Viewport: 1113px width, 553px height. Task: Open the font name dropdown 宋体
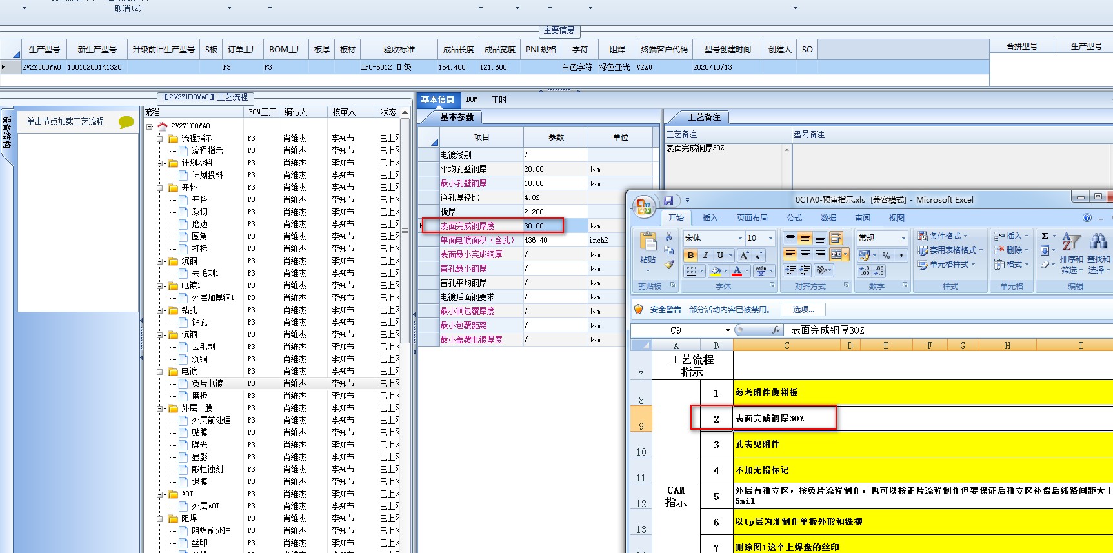pyautogui.click(x=740, y=238)
